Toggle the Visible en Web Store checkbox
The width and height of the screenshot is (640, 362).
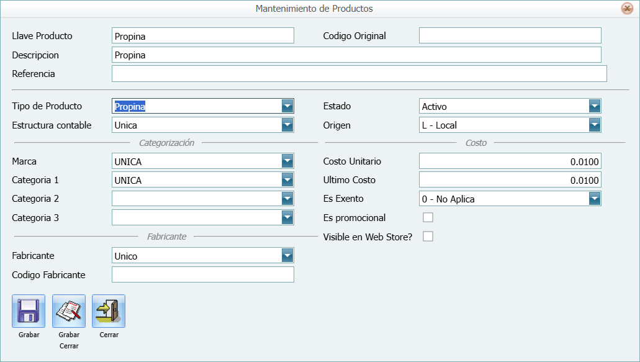[428, 237]
